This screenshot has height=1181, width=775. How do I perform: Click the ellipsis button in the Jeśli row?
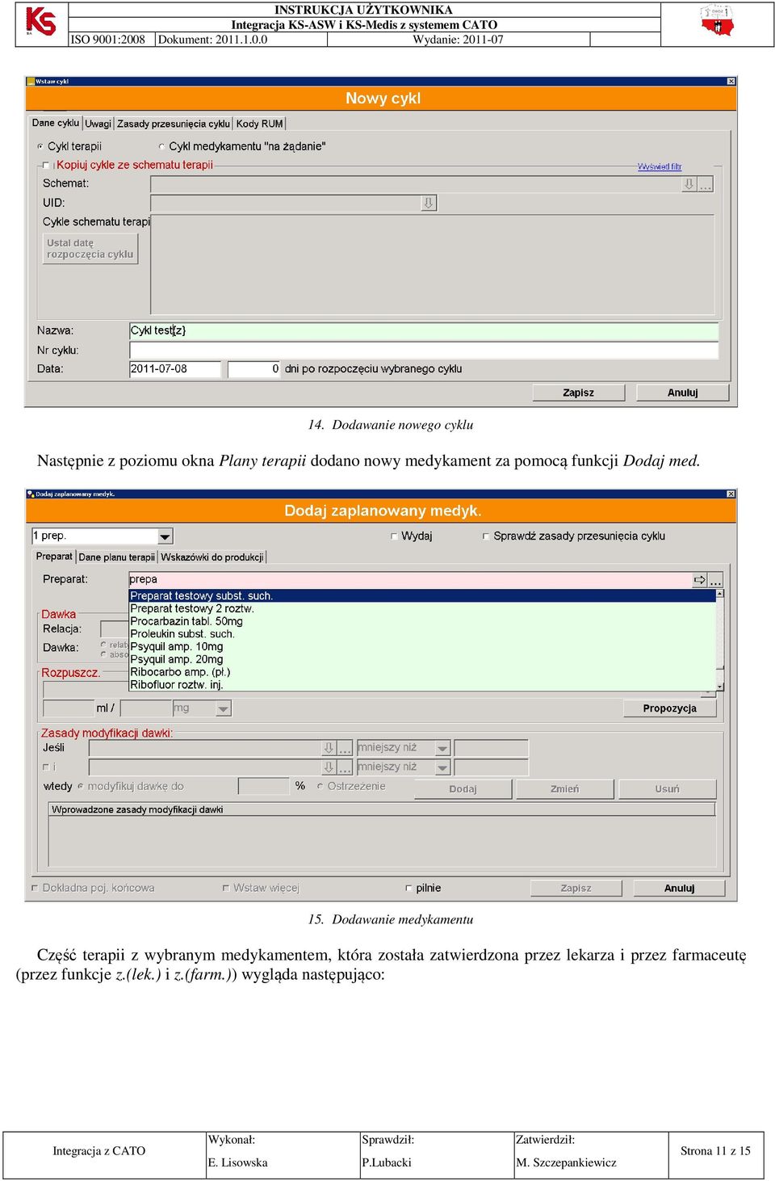pos(345,748)
